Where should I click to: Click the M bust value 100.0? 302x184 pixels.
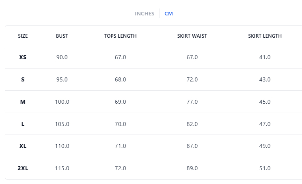[x=62, y=102]
